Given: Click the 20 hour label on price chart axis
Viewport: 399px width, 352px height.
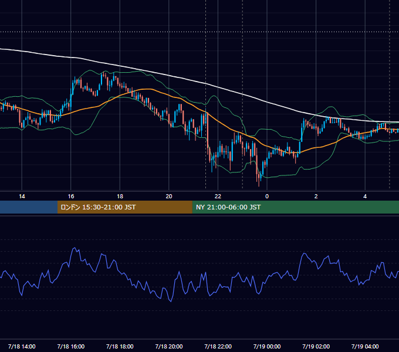Looking at the screenshot, I should pos(169,197).
